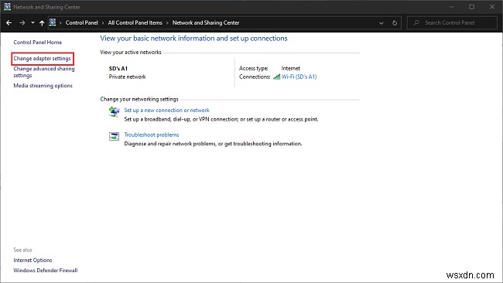Viewport: 503px width, 283px height.
Task: Open Change adapter settings
Action: (x=42, y=59)
